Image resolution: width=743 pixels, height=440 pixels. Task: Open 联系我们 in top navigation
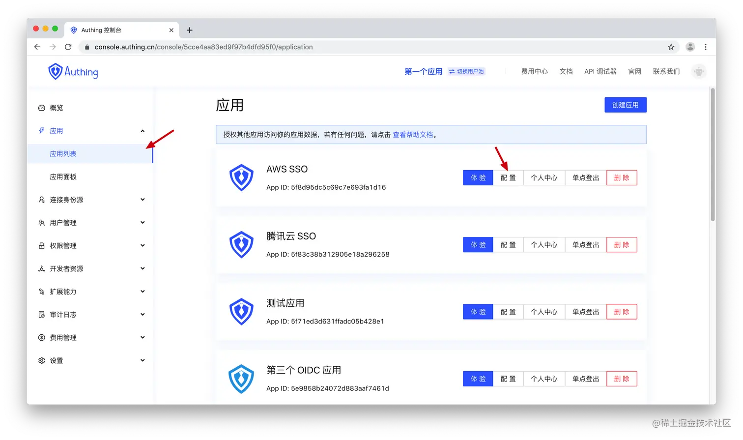point(666,71)
